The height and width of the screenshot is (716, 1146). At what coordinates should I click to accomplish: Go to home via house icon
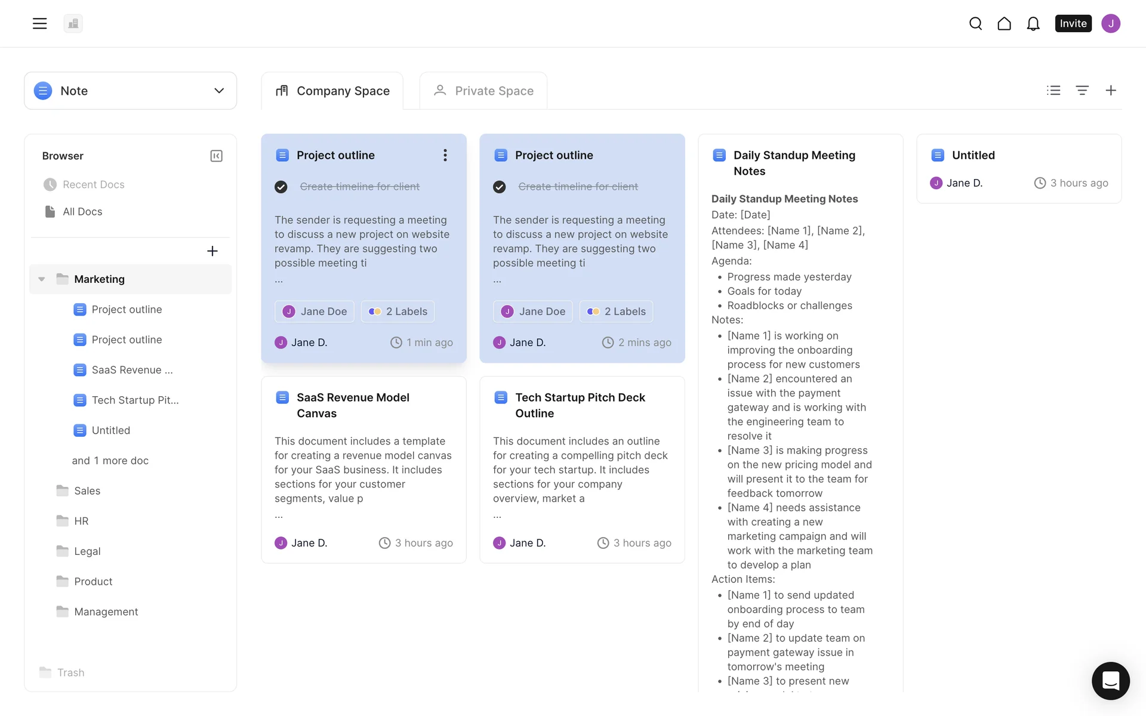coord(1004,23)
